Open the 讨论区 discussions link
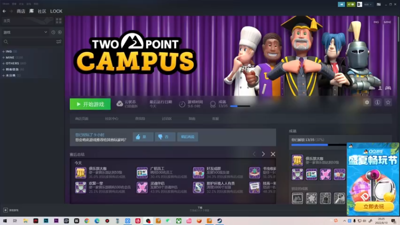400x225 pixels. (x=166, y=118)
